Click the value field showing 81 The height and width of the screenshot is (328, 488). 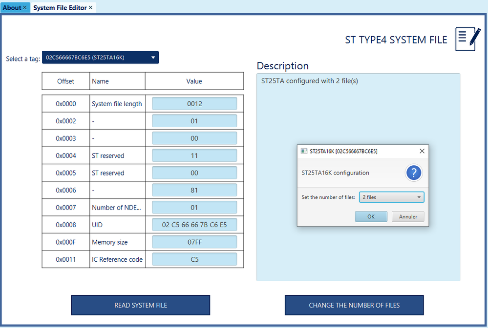coord(194,190)
